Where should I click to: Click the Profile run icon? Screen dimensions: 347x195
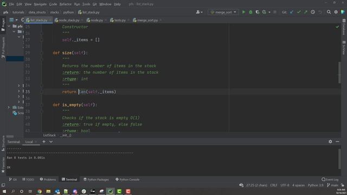coord(264,12)
